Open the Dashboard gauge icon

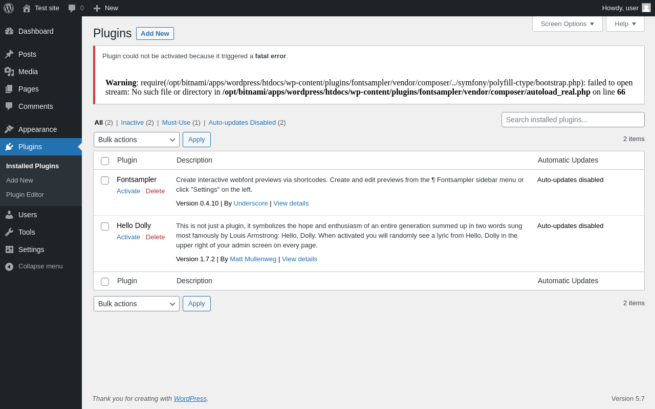coord(9,31)
